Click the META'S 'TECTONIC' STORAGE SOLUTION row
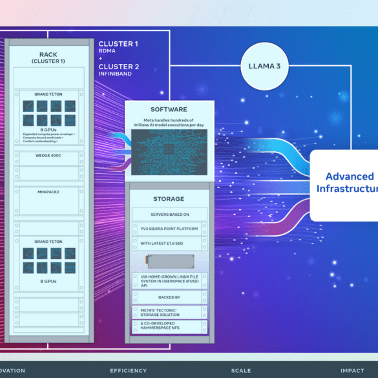 coord(169,313)
